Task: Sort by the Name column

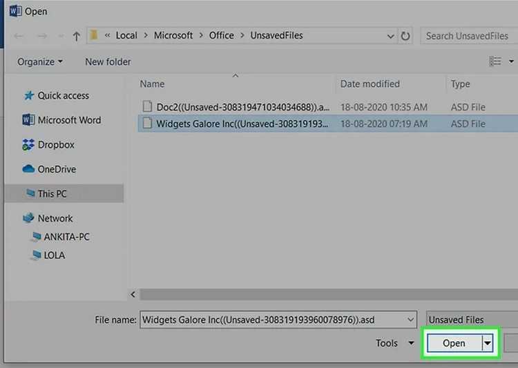Action: [x=152, y=84]
